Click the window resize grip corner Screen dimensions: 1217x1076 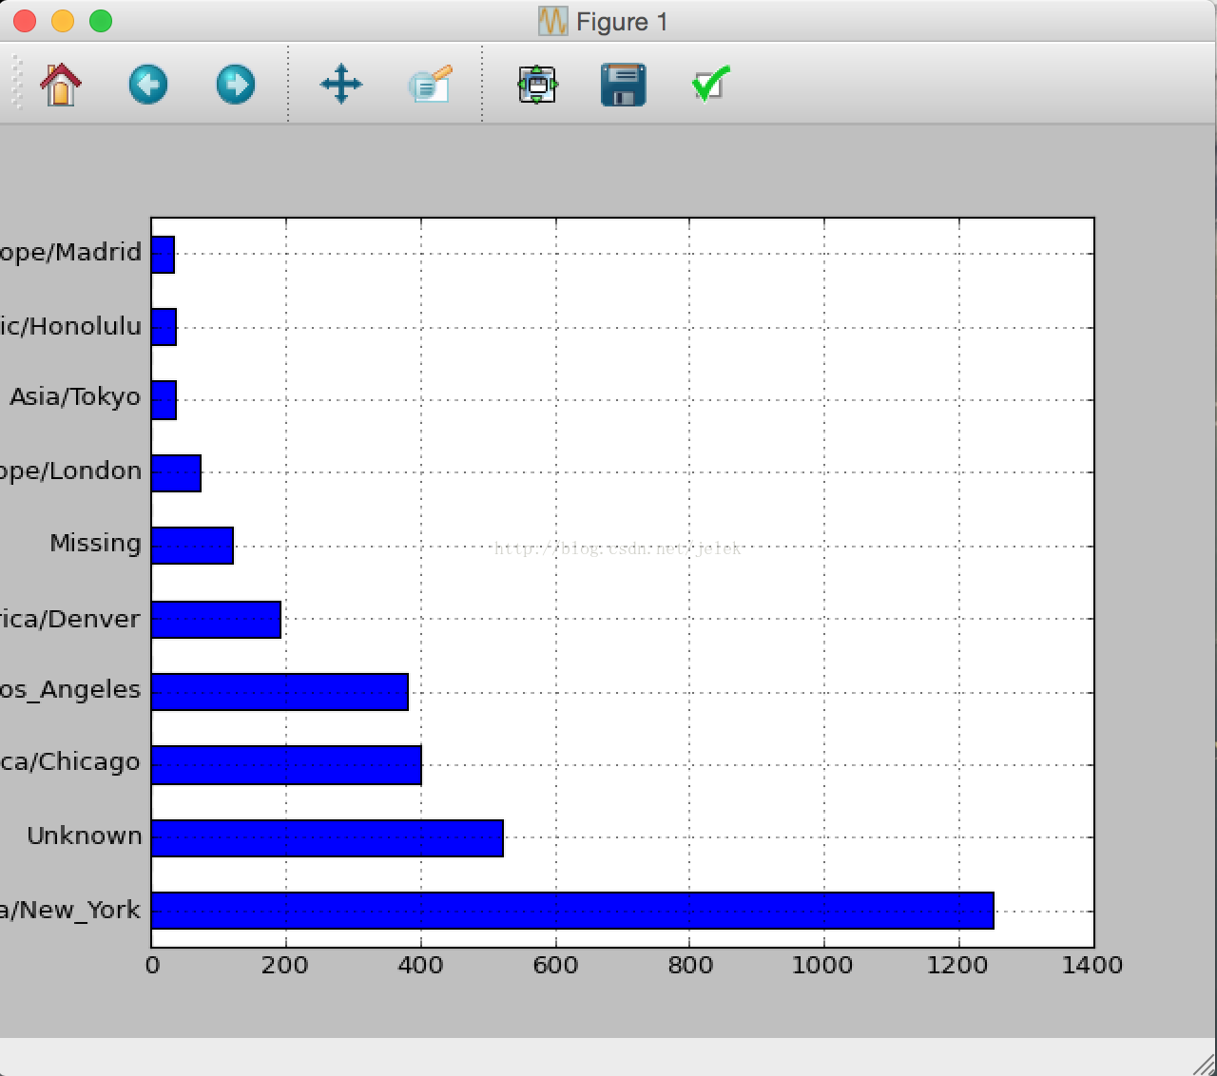pyautogui.click(x=1204, y=1063)
